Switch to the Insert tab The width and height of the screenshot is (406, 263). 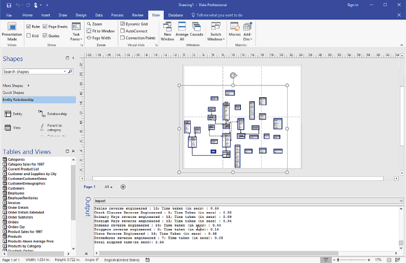(45, 15)
